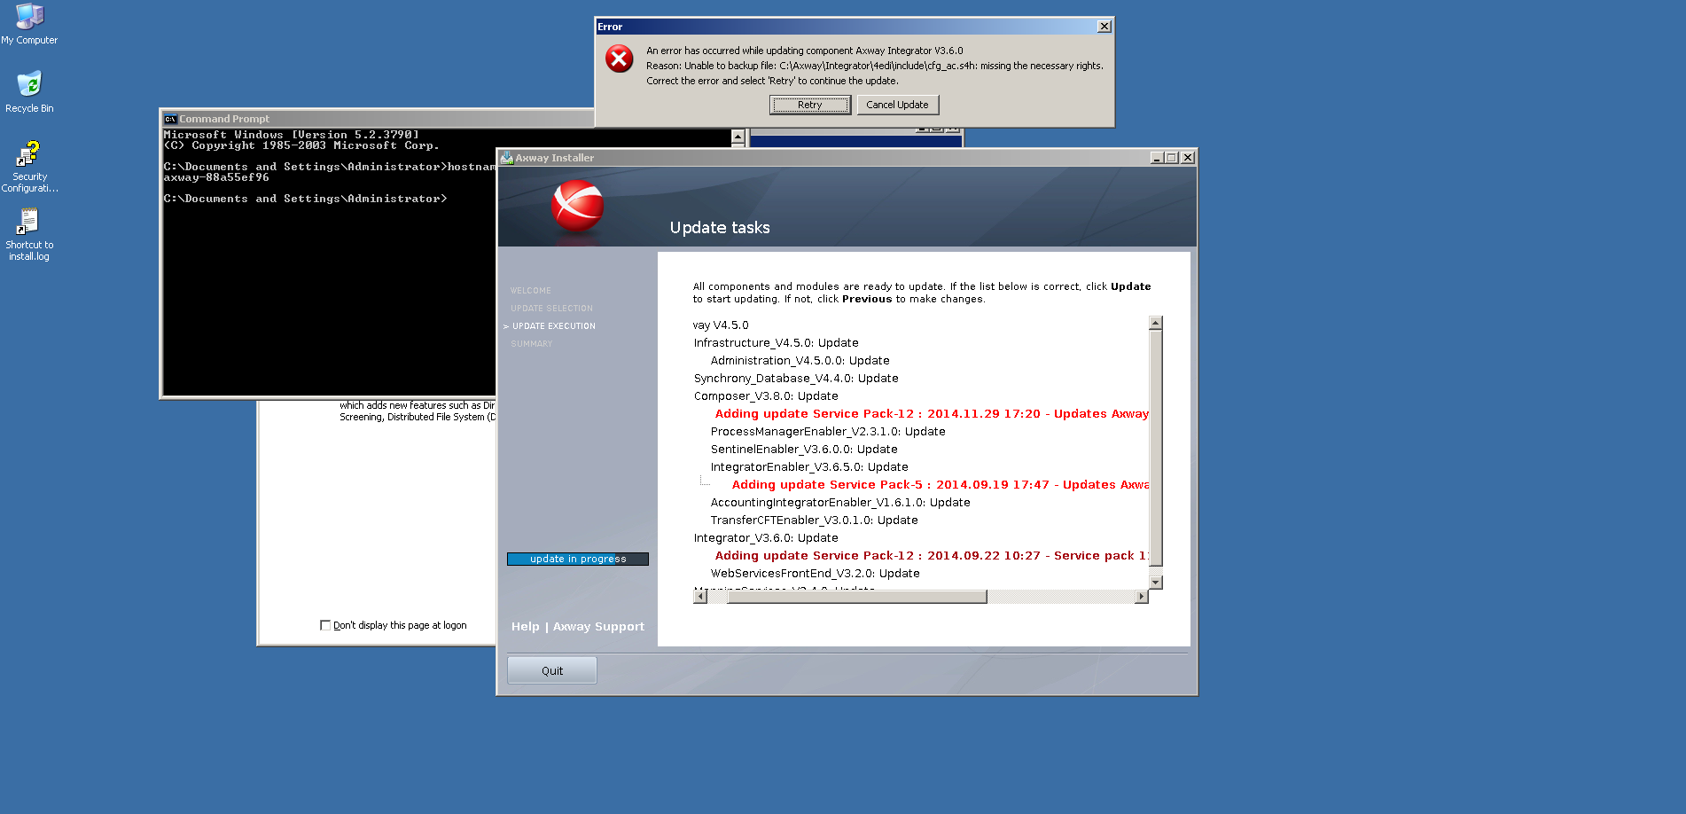The width and height of the screenshot is (1686, 814).
Task: Click the update list scroll right arrow
Action: 1141,597
